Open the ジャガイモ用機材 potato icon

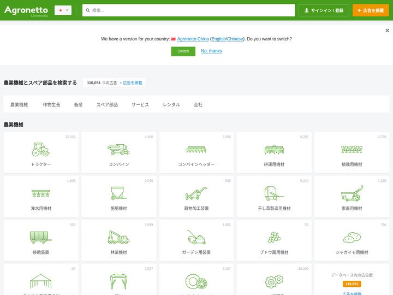352,237
